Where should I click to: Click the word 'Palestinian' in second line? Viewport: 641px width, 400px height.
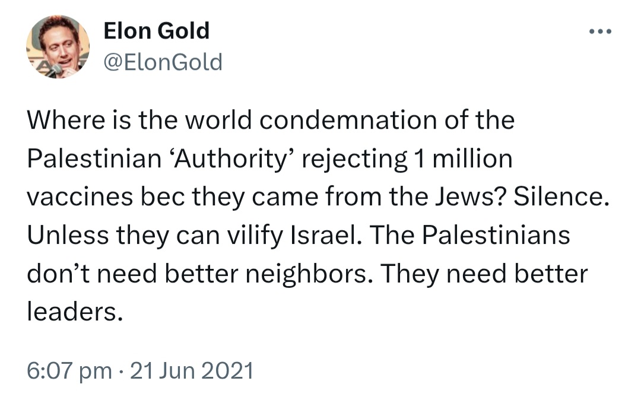click(x=94, y=158)
